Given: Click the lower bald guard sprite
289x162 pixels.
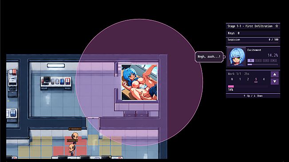Looking at the screenshot, I should (72, 150).
